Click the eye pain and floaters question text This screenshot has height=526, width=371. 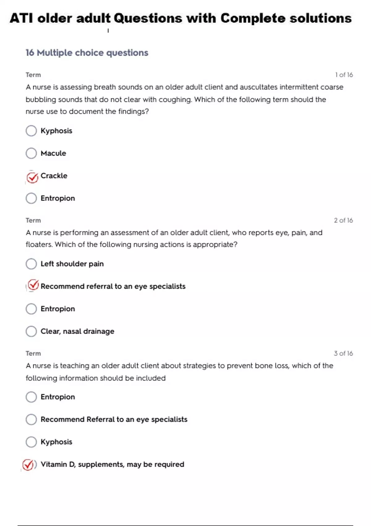point(174,239)
